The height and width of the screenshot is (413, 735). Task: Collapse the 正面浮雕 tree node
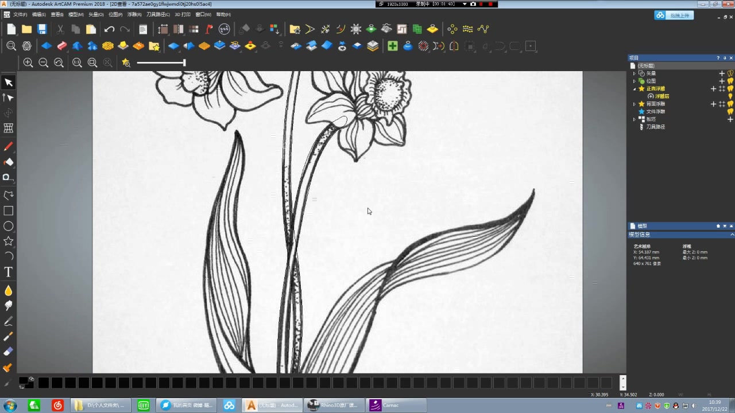click(x=634, y=89)
